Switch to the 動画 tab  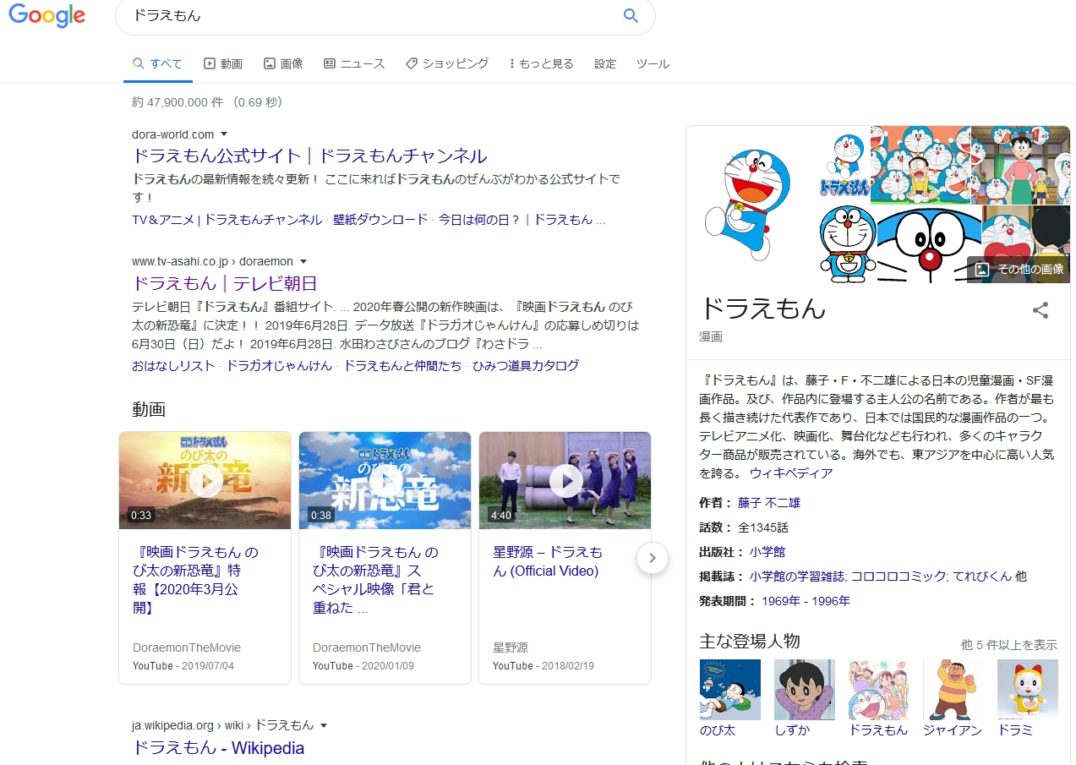tap(223, 63)
